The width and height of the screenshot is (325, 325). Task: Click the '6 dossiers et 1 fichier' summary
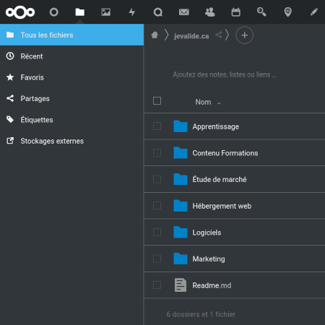[x=201, y=314]
